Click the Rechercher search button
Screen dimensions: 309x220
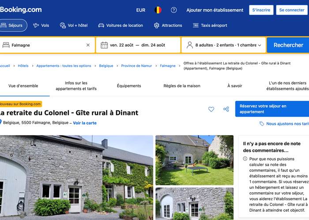[x=288, y=45]
